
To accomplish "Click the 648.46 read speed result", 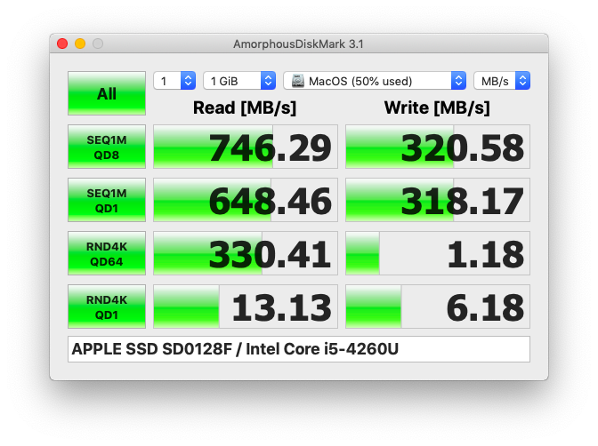I will 246,200.
